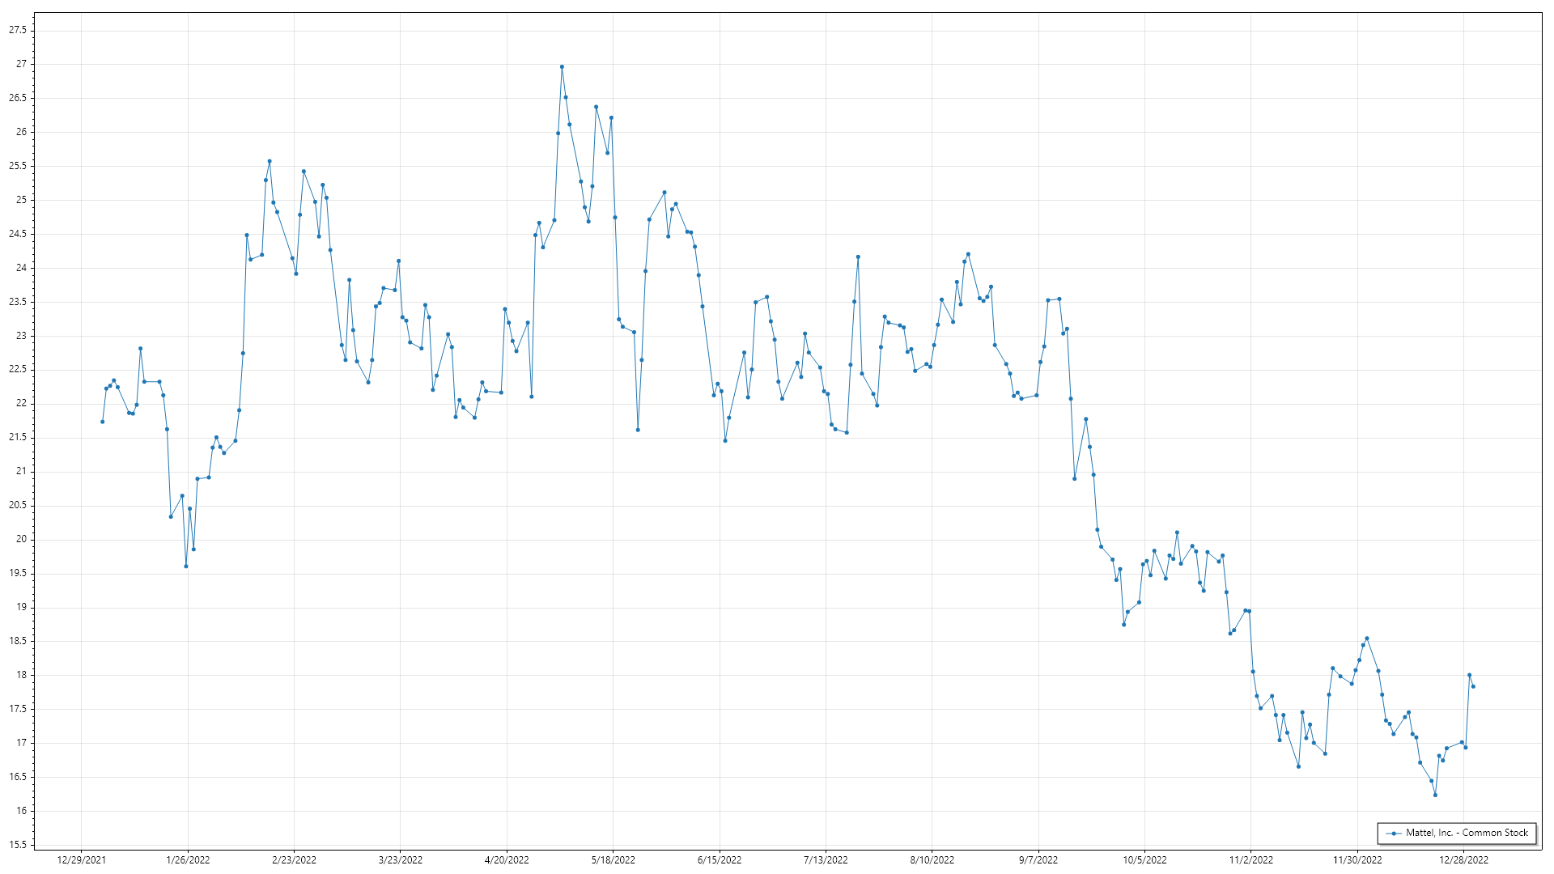This screenshot has width=1554, height=874.
Task: Click the 18 y-axis tick label
Action: pos(21,675)
